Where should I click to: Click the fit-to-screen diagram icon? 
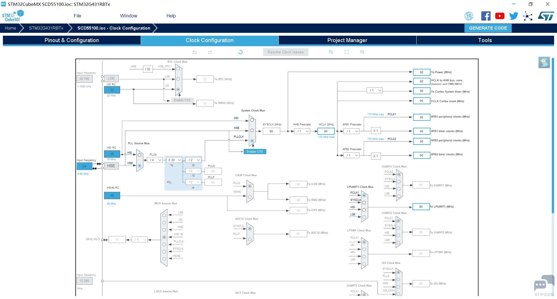point(346,52)
